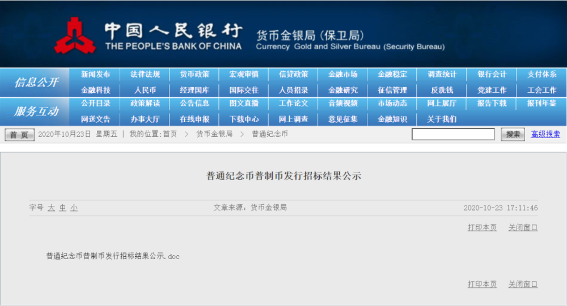Go to 党建工作 page
The image size is (567, 306).
(x=492, y=90)
